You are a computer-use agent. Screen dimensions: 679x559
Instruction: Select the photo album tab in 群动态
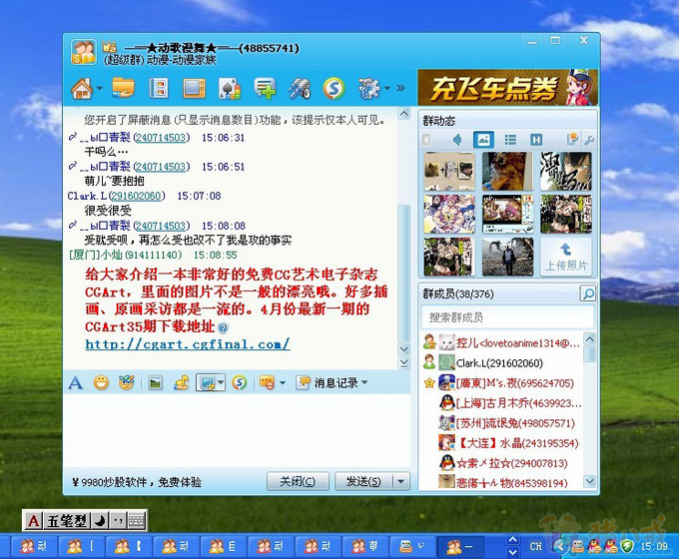483,140
